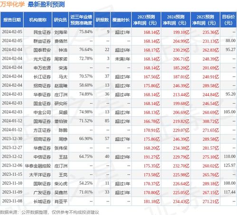
Task: Select 群益证券 institution cell
Action: 42,41
